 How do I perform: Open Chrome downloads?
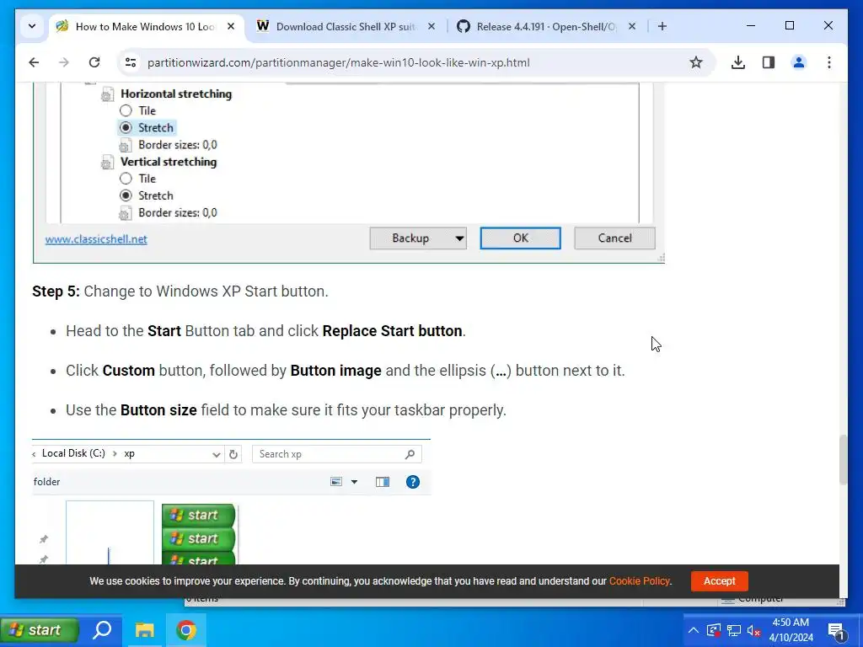(738, 62)
